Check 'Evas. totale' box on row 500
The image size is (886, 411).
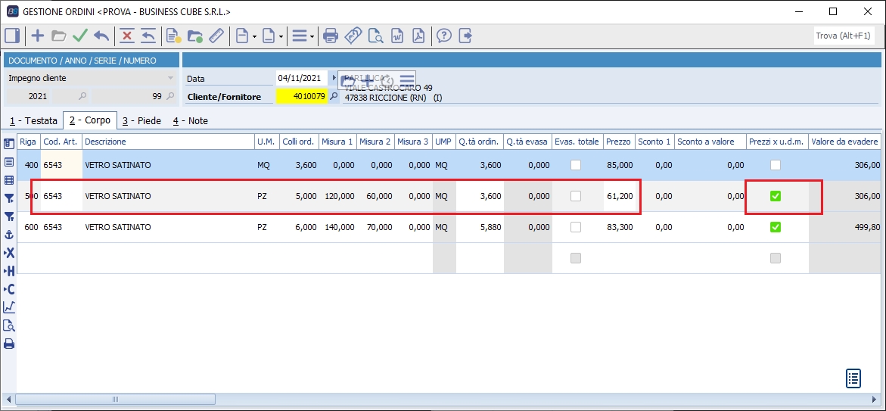click(576, 196)
